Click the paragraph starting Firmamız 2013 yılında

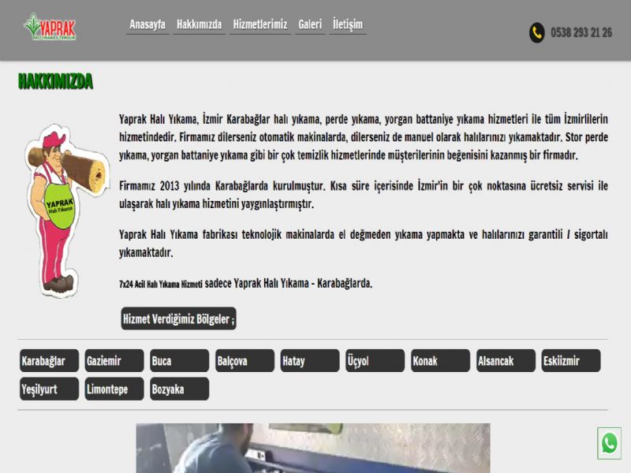(364, 195)
